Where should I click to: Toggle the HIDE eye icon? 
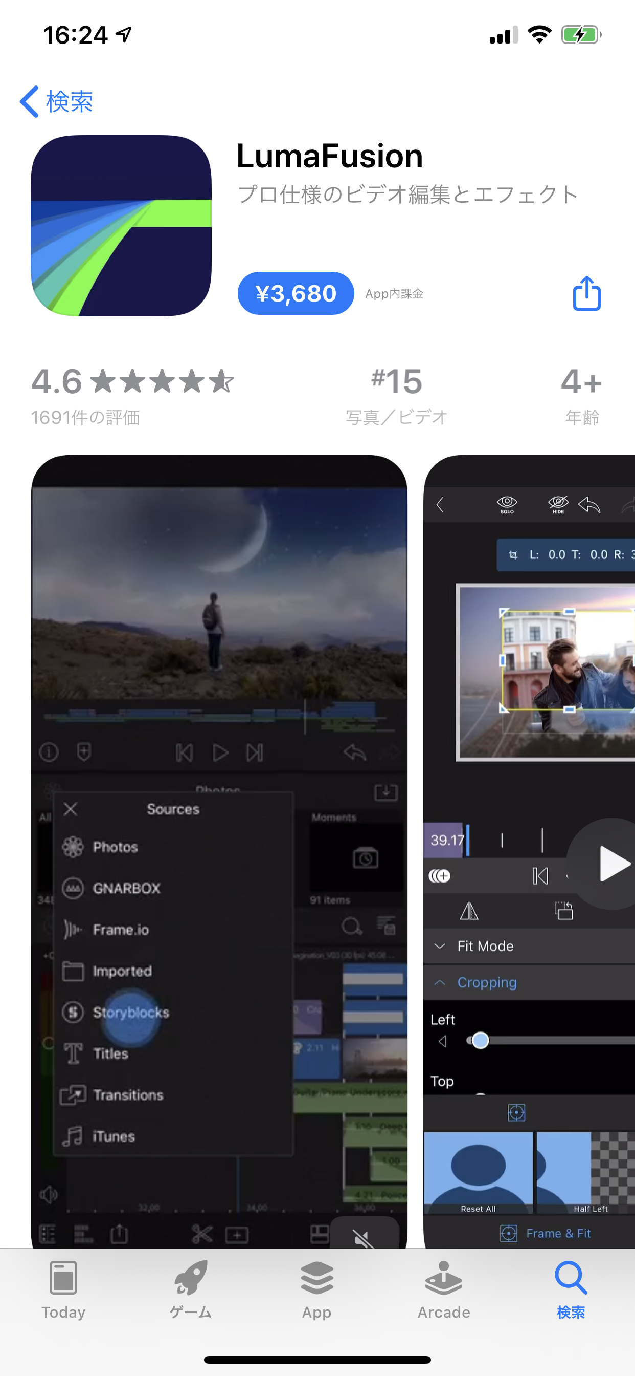558,504
